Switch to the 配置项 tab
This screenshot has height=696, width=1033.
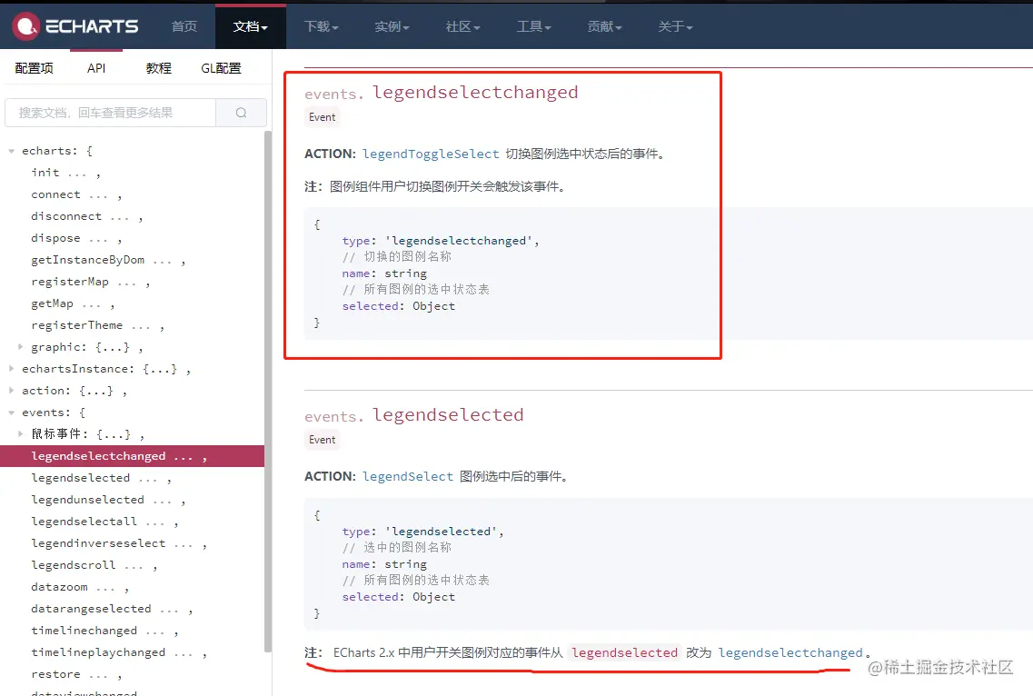(x=35, y=68)
